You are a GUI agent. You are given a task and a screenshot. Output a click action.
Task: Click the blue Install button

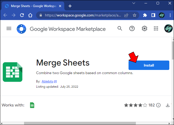pyautogui.click(x=149, y=65)
